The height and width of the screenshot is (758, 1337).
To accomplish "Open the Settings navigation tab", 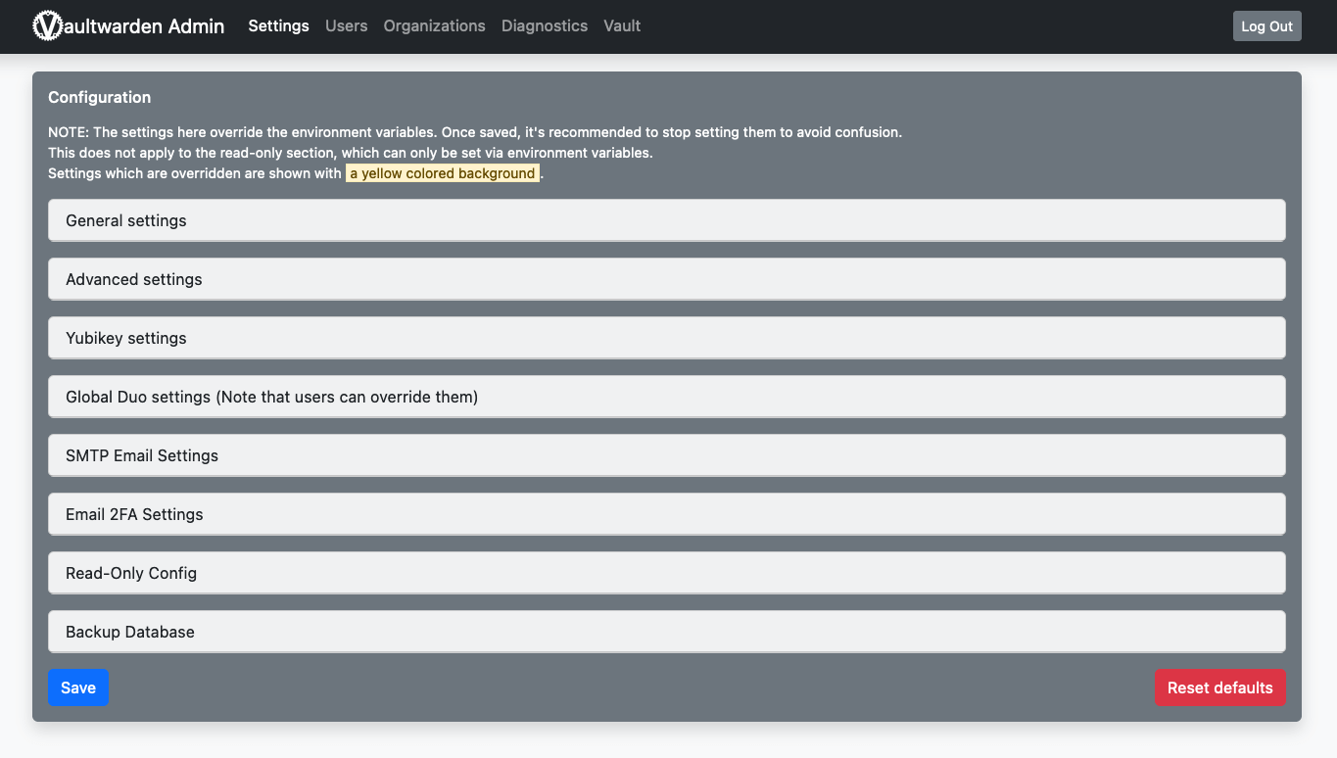I will point(278,26).
